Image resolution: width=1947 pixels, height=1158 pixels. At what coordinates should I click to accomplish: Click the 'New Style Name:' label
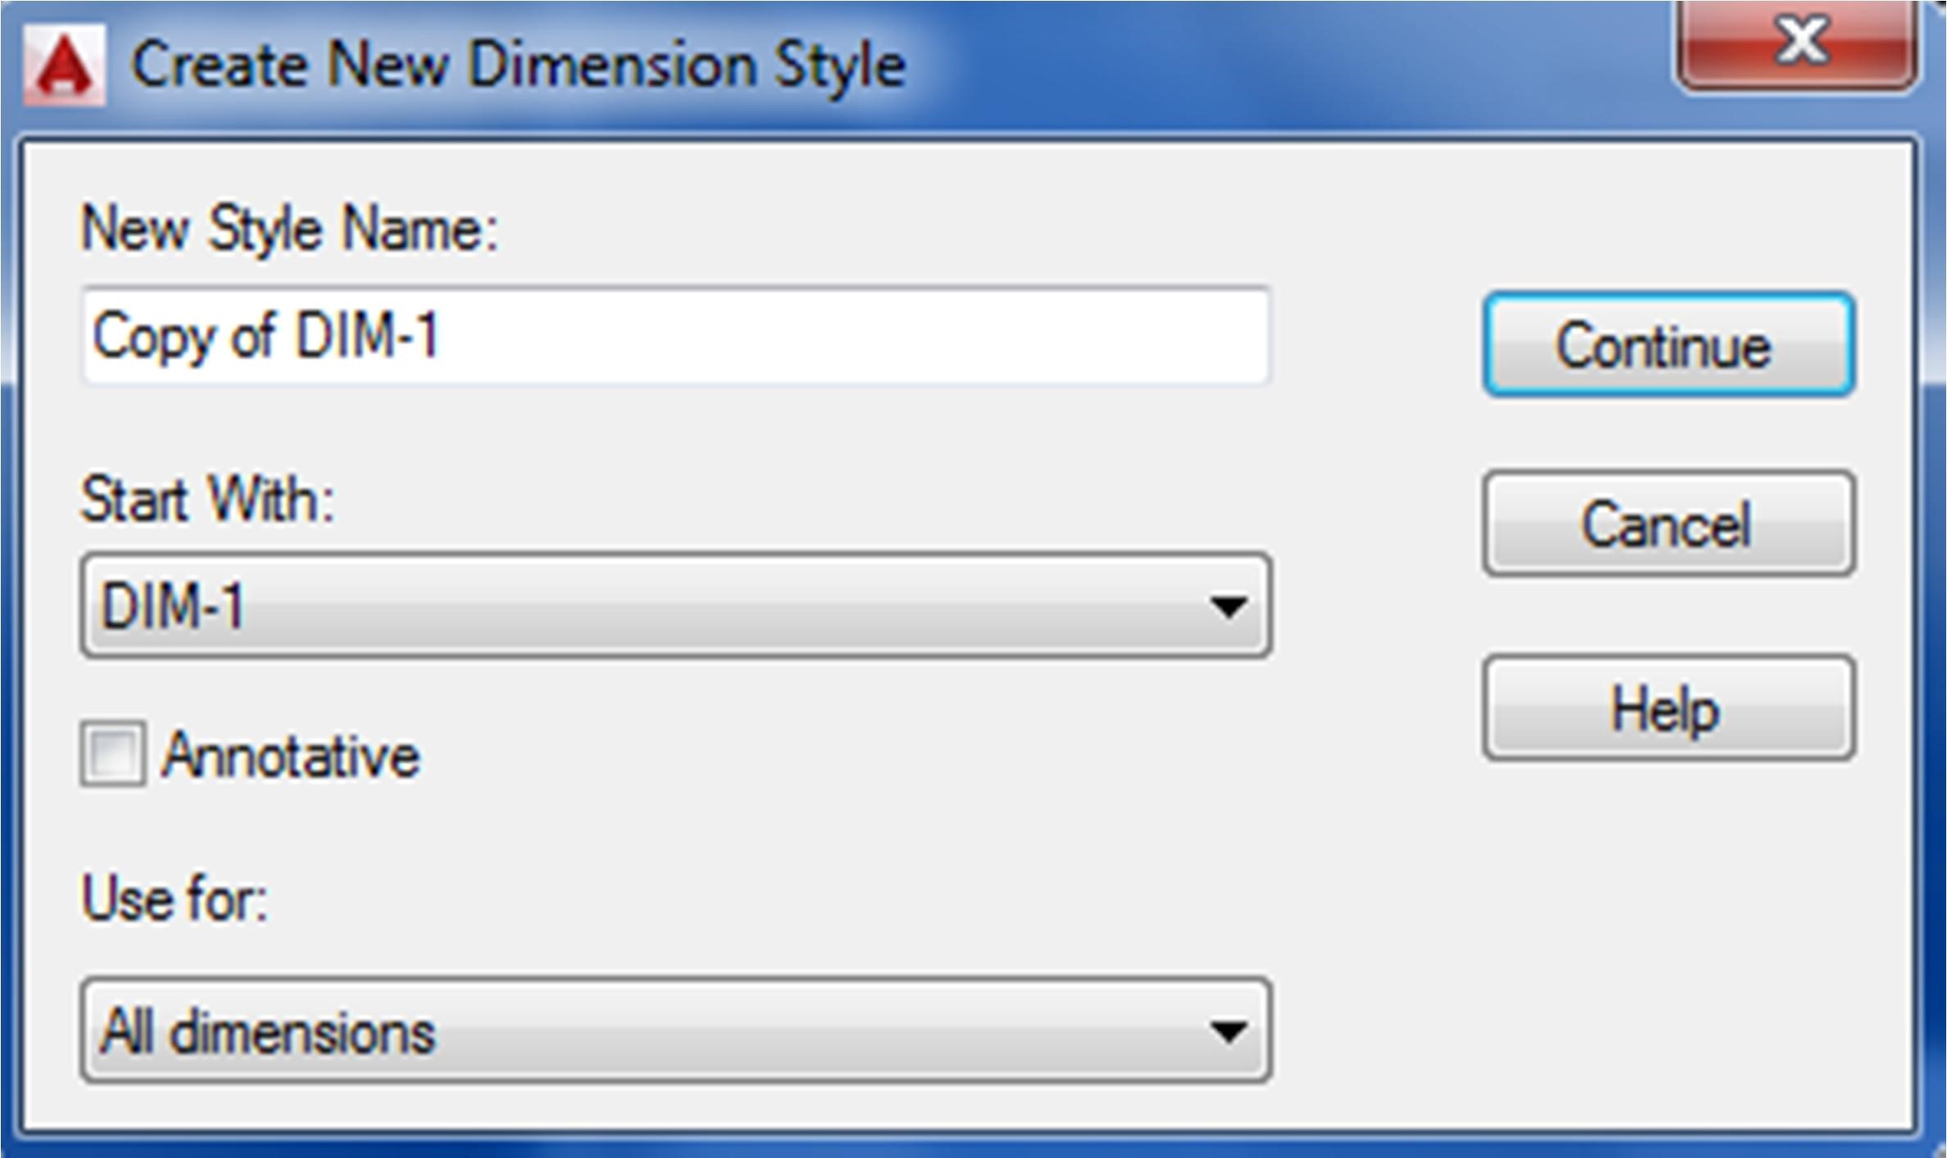point(289,229)
